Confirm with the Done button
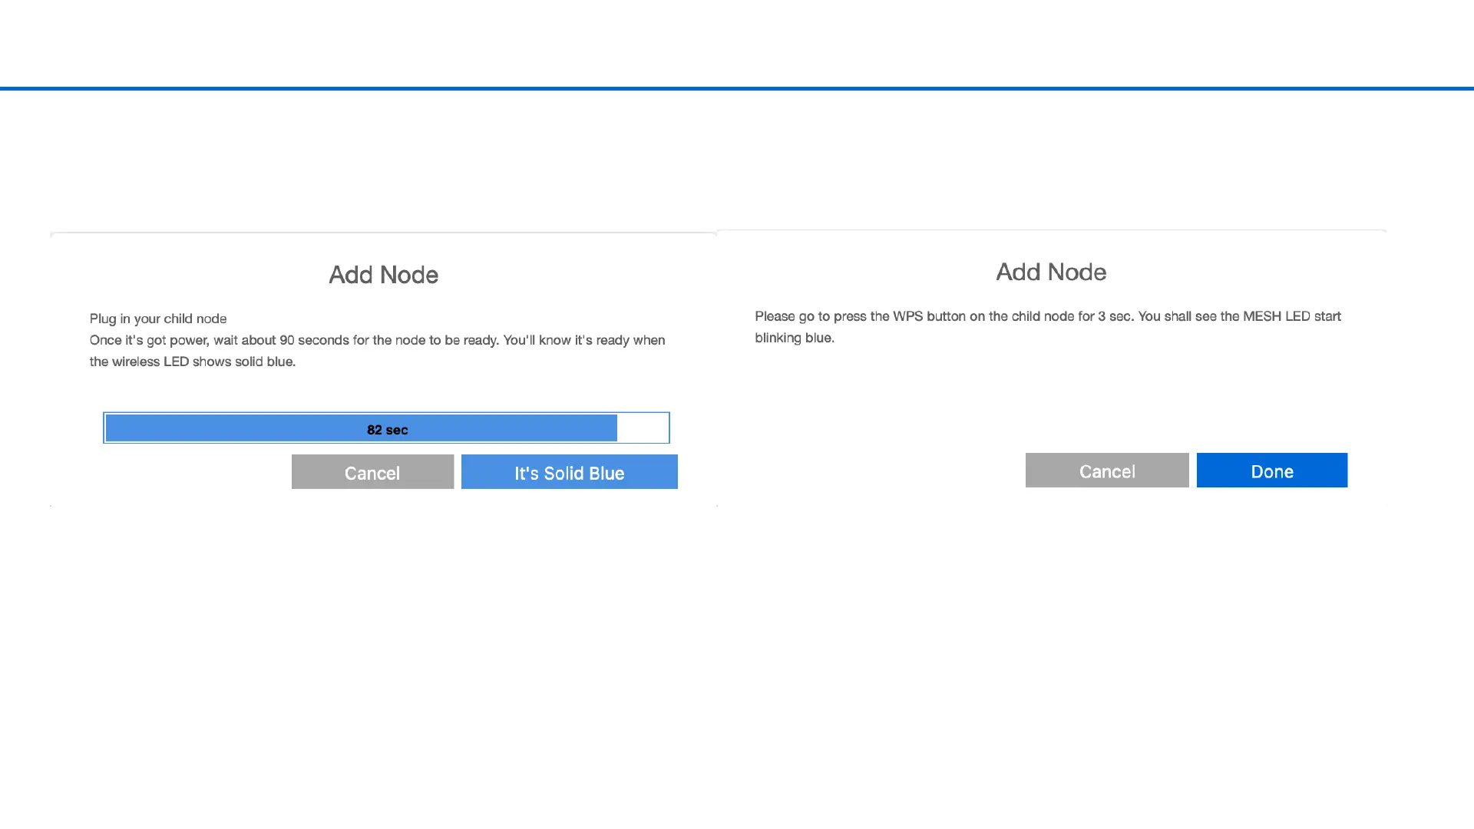 [1271, 471]
